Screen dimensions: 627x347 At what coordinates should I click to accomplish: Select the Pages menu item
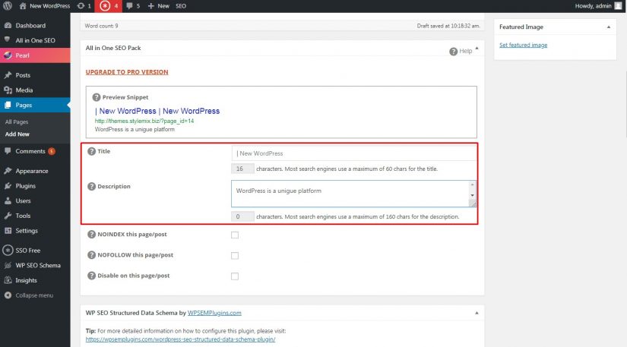point(35,105)
